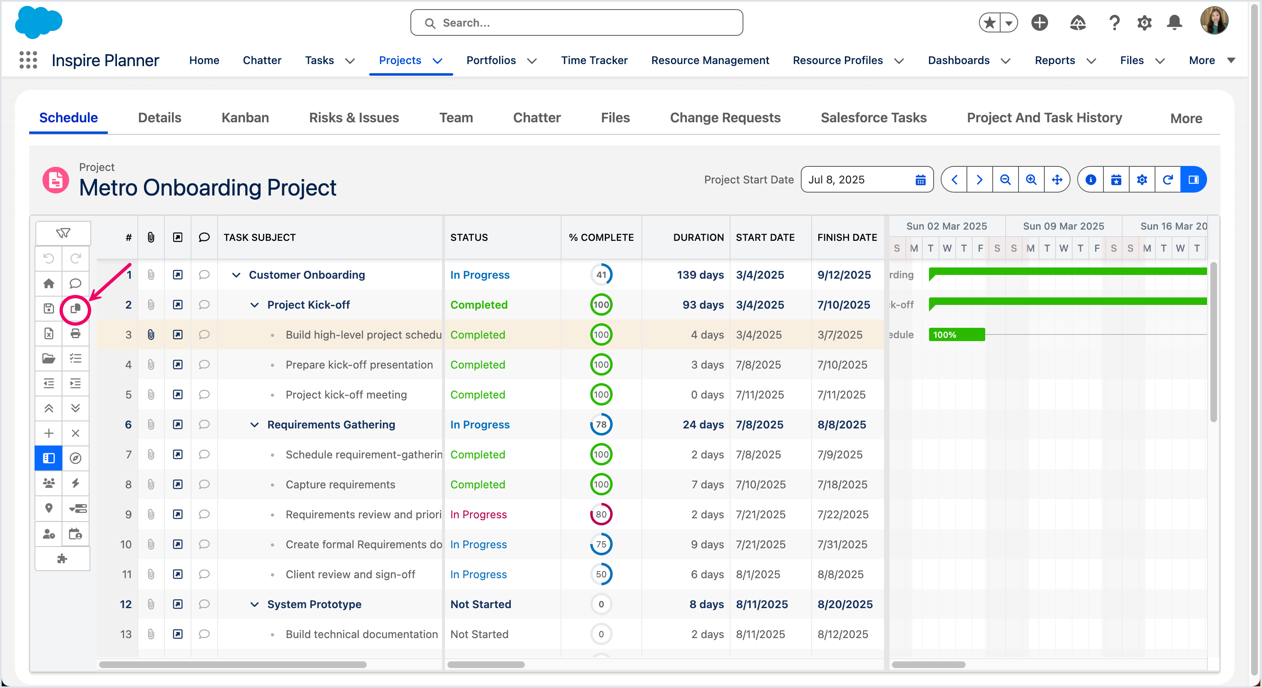
Task: Click the Project Start Date field
Action: point(867,179)
